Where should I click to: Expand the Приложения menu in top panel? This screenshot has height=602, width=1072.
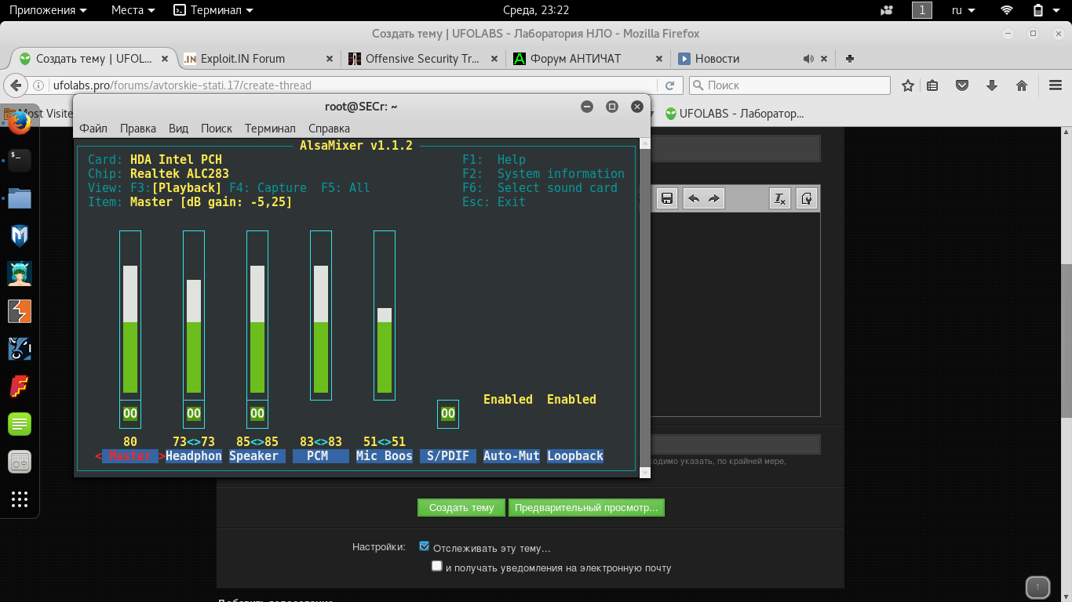(x=47, y=10)
